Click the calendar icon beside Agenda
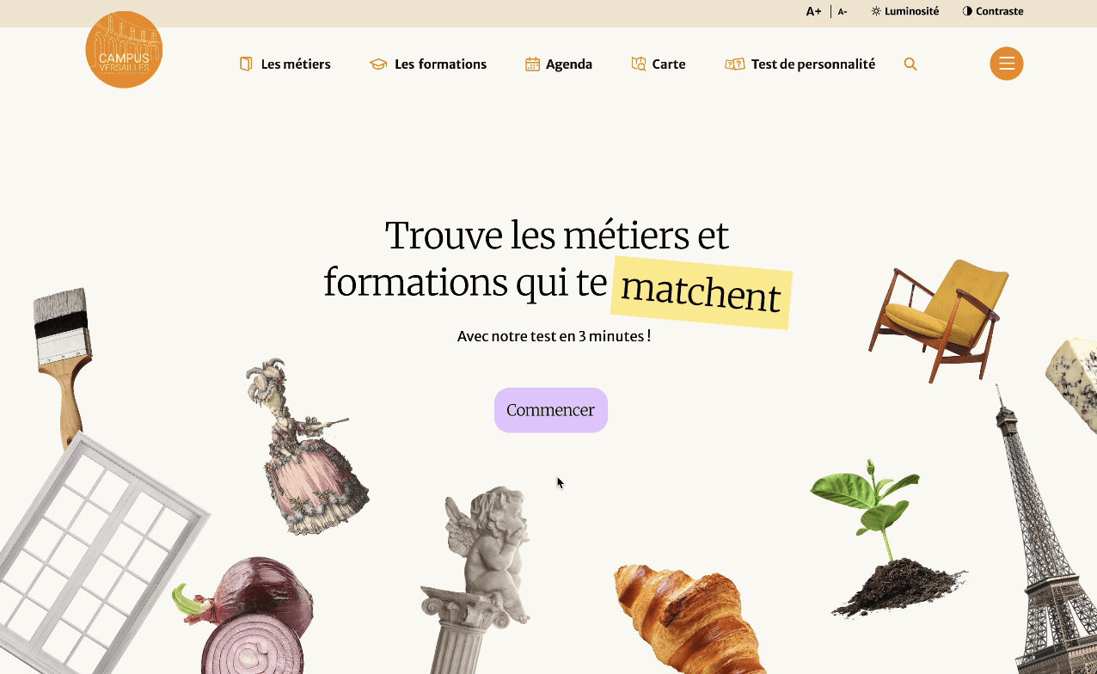 click(x=532, y=64)
